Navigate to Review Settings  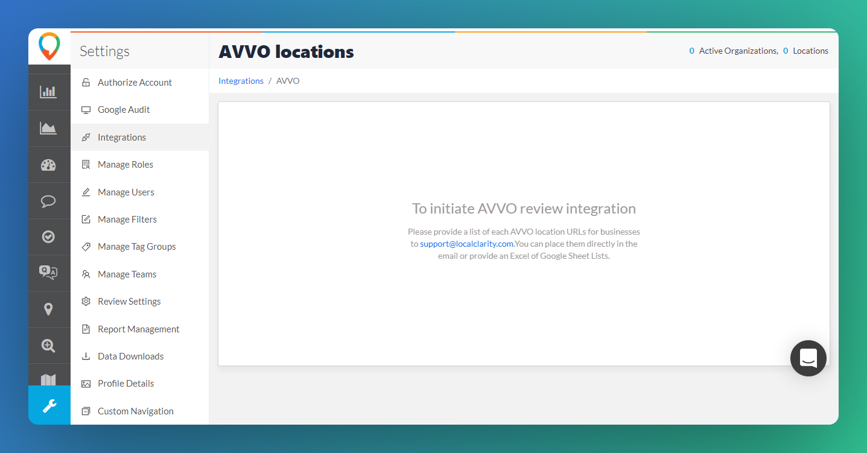(x=129, y=302)
